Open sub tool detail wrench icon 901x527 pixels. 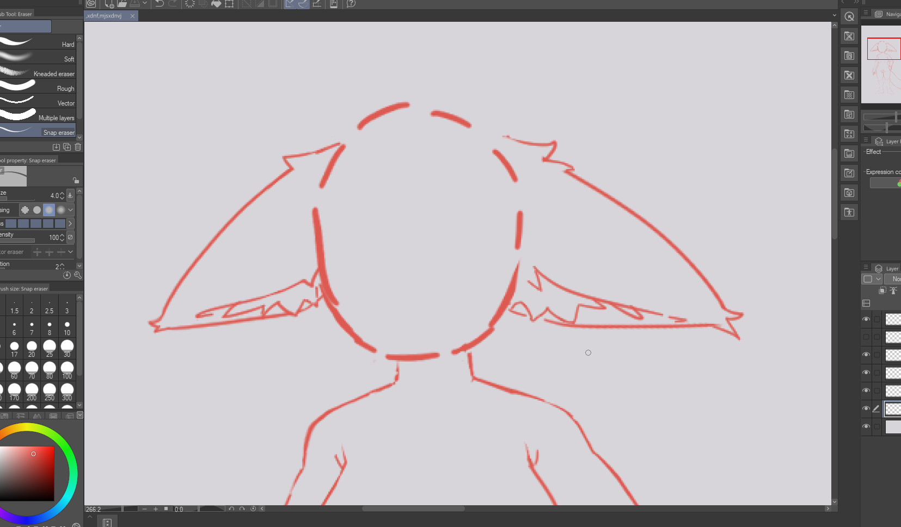[x=78, y=275]
